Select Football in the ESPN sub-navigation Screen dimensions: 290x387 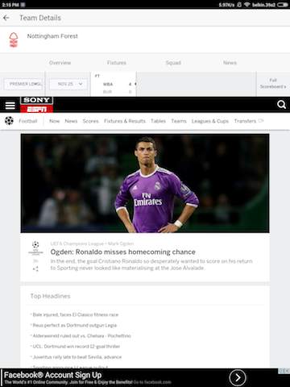click(28, 121)
